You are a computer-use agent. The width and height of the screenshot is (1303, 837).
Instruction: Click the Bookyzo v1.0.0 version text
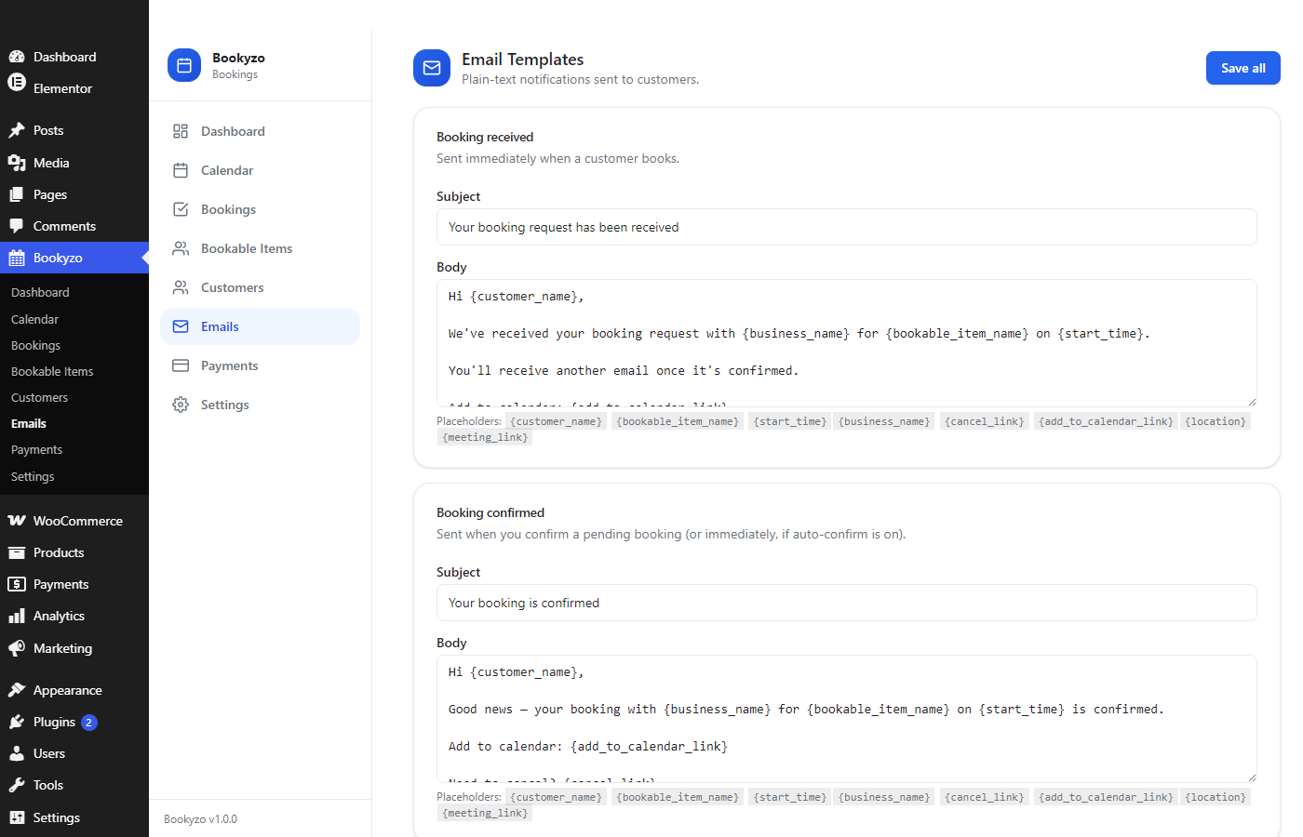(x=200, y=819)
